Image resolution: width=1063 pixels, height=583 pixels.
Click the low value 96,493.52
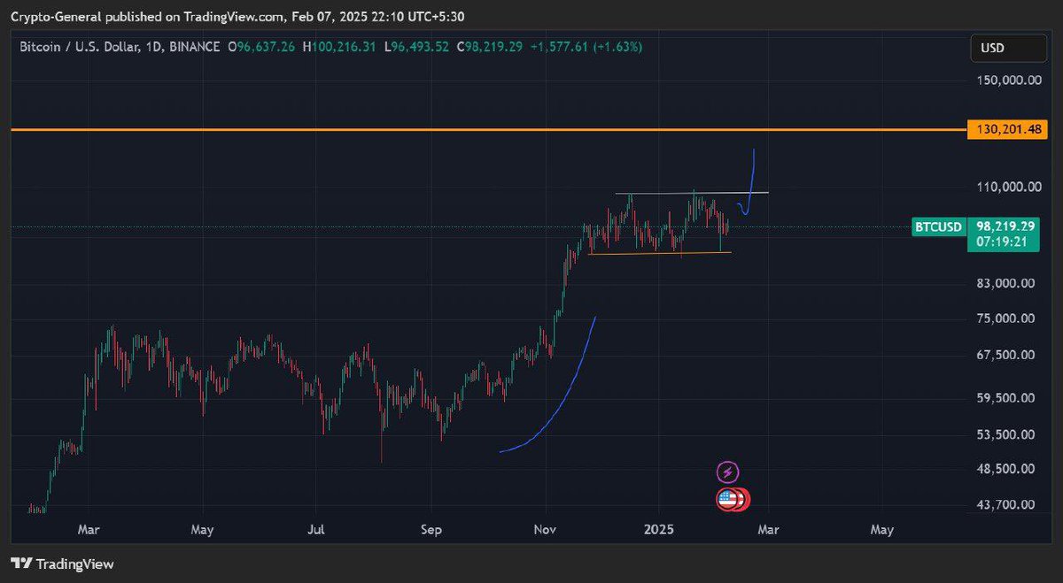[421, 46]
